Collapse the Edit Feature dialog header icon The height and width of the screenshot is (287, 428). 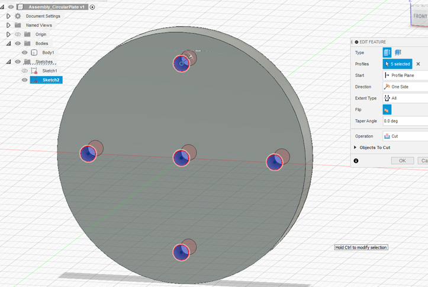click(x=356, y=42)
